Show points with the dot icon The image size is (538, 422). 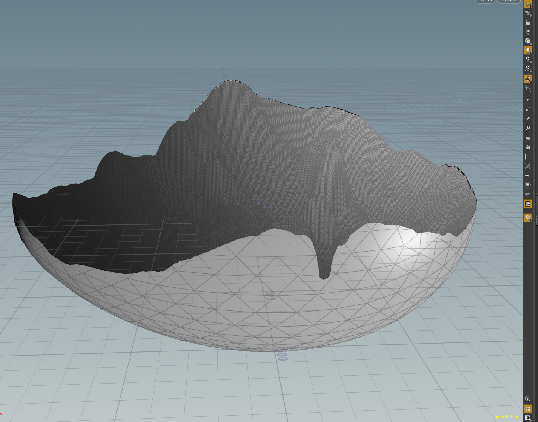coord(528,100)
